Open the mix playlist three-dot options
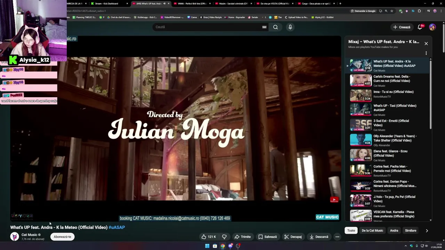Image resolution: width=445 pixels, height=250 pixels. [426, 53]
